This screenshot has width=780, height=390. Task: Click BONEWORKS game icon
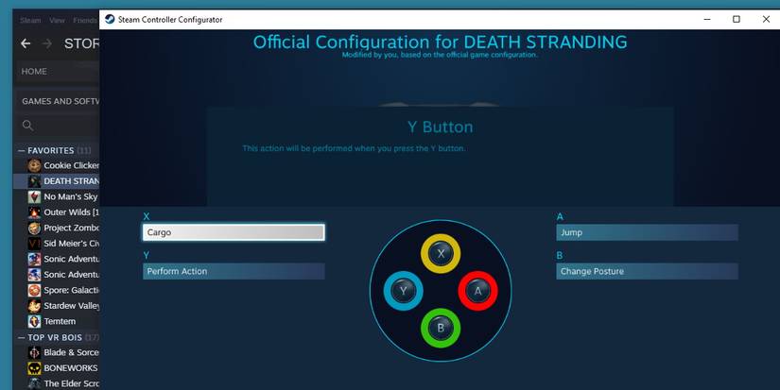click(34, 368)
